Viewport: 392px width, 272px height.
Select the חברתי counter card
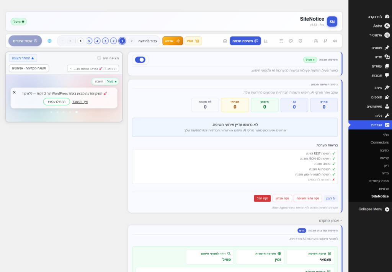235,105
